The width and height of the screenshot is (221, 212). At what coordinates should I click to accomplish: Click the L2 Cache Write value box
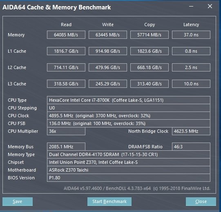click(108, 67)
